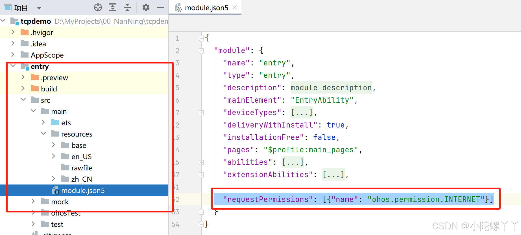
Task: Collapse the main folder
Action: [33, 111]
